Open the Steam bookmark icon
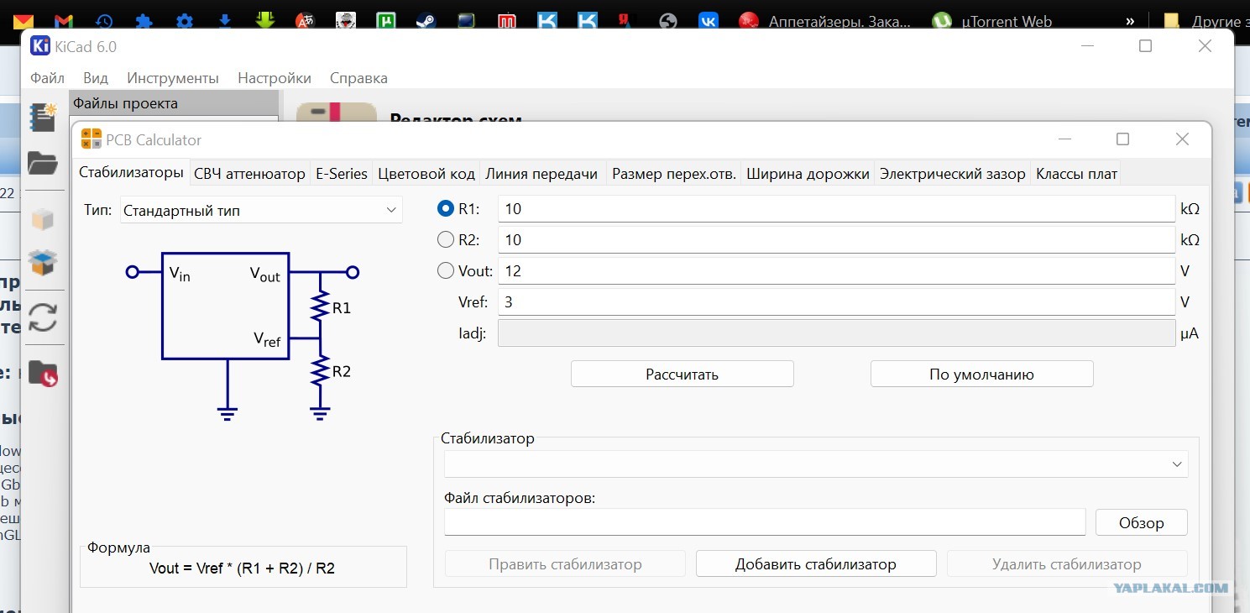This screenshot has width=1250, height=613. [426, 22]
